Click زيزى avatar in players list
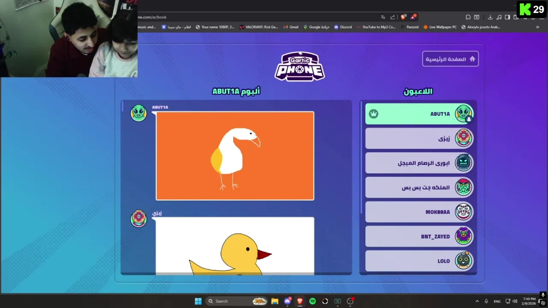Viewport: 548px width, 308px height. pos(463,138)
